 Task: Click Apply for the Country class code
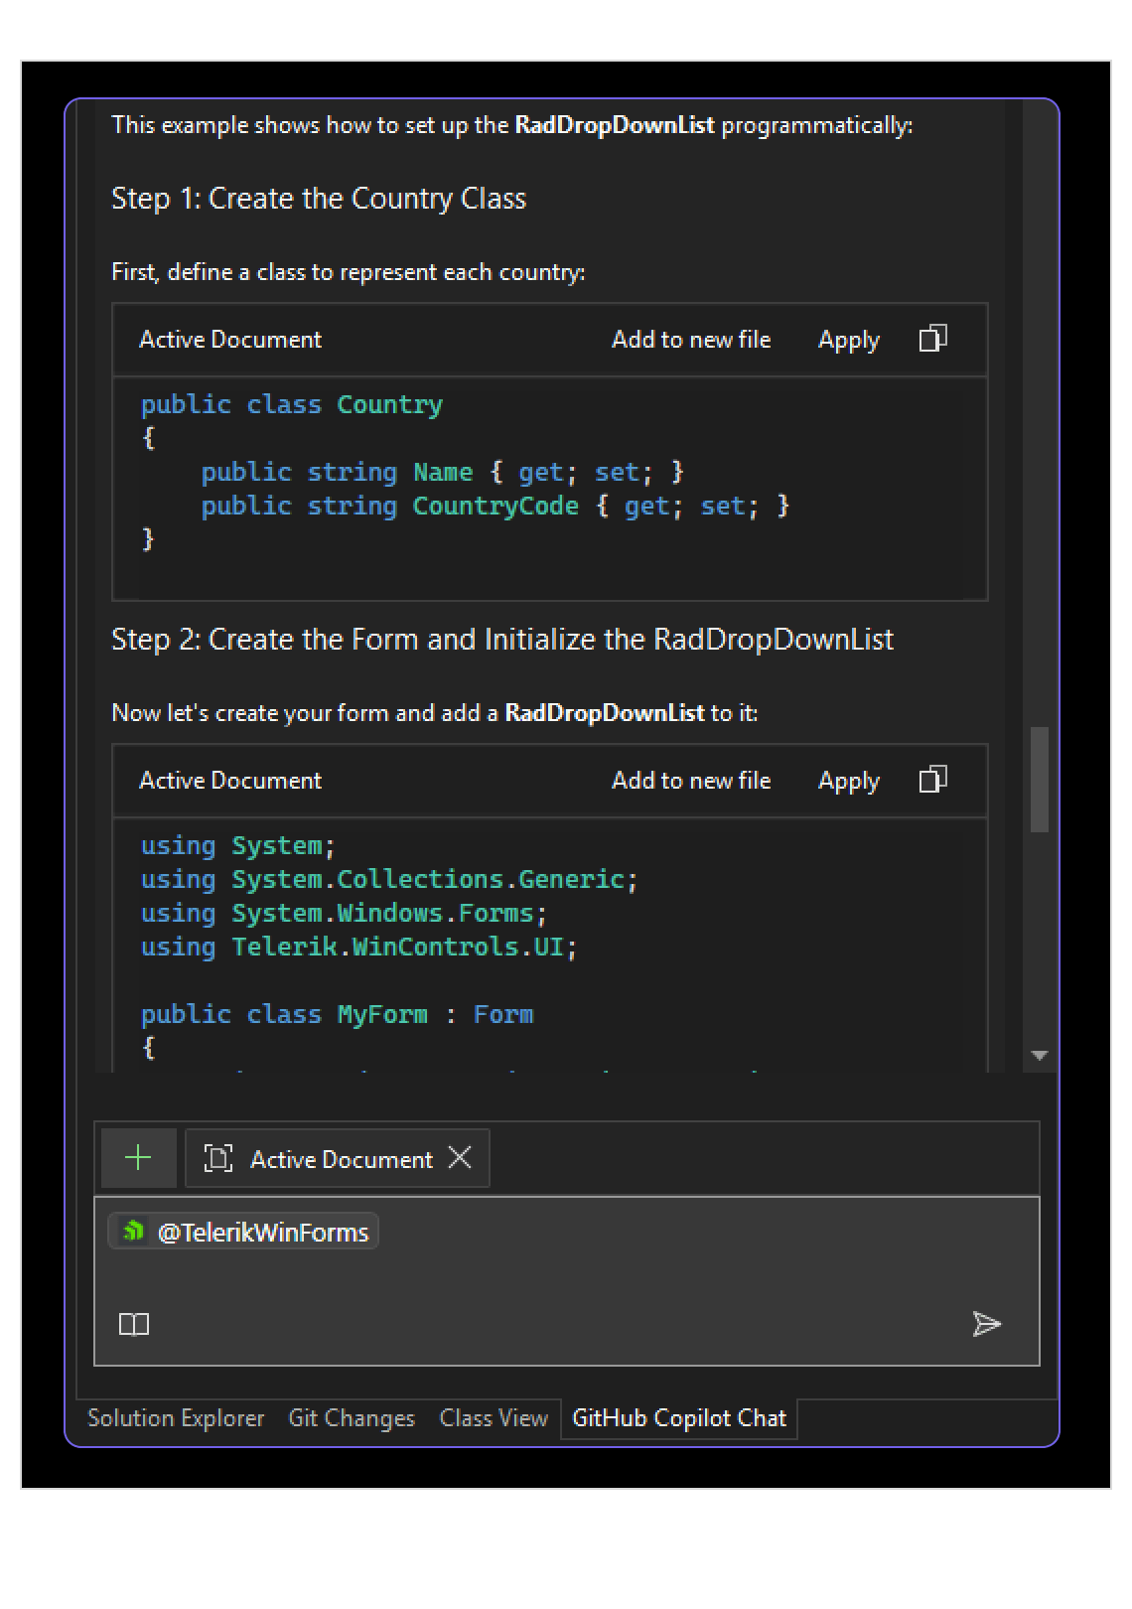848,340
